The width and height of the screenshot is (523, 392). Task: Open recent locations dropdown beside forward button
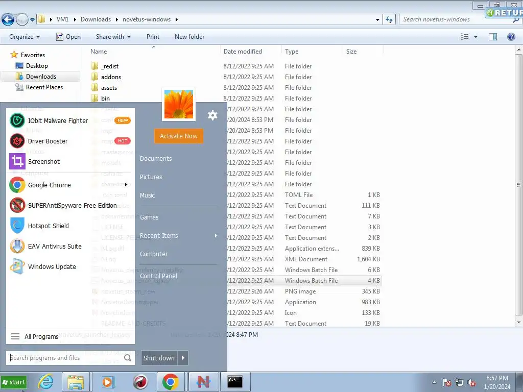(x=32, y=20)
